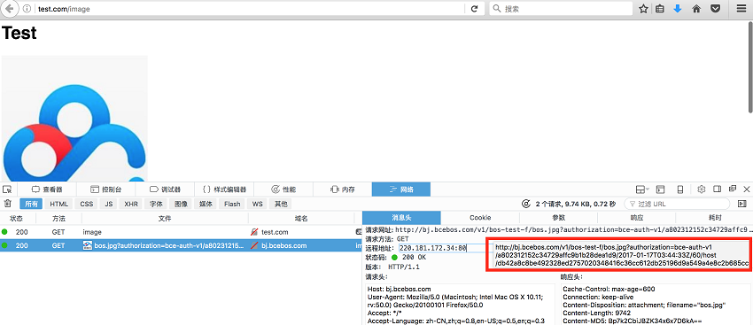Open the bookmarks list icon

pos(660,9)
